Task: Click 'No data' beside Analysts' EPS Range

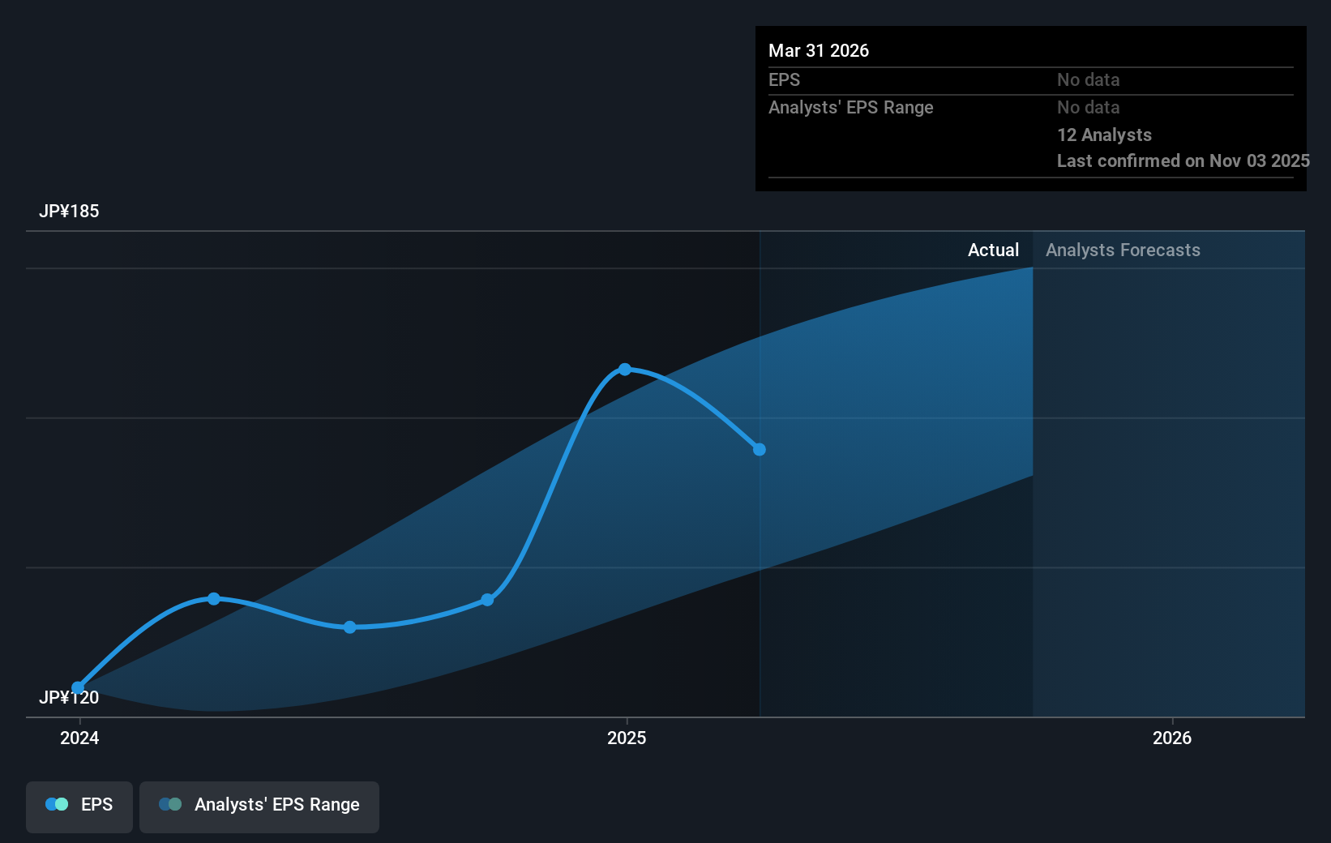Action: click(1088, 108)
